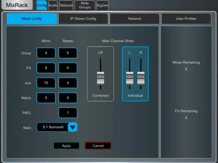Click the MixRack title button
This screenshot has width=218, height=163.
point(17,5)
